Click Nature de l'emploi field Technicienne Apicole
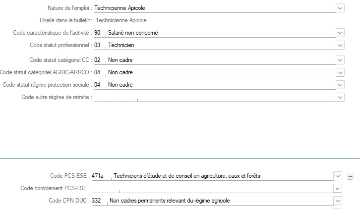The image size is (360, 209). [213, 8]
